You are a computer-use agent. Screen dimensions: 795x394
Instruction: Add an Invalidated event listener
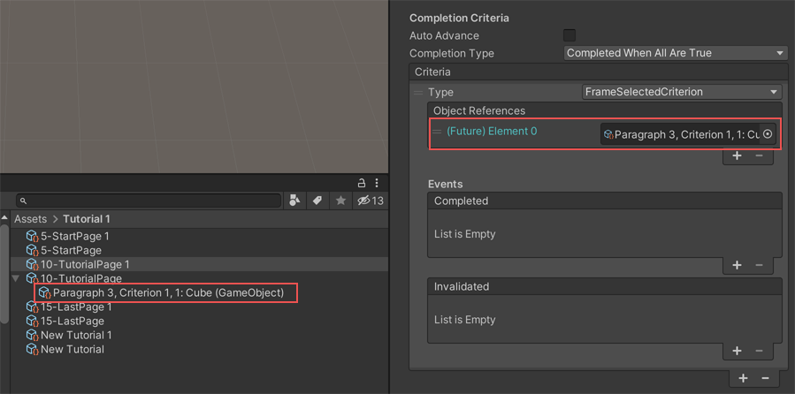[737, 351]
